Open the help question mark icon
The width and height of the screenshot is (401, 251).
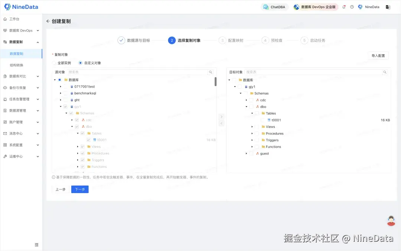click(351, 7)
